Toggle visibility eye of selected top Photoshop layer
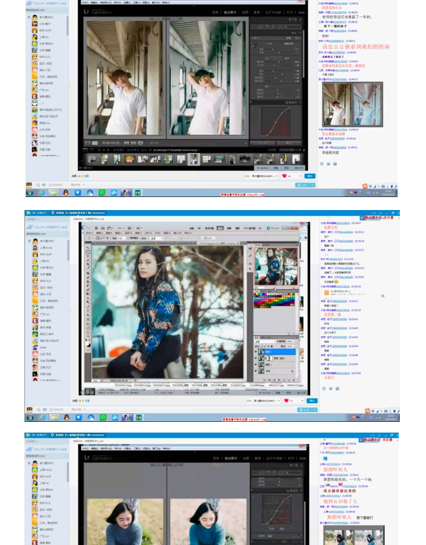 click(x=256, y=351)
